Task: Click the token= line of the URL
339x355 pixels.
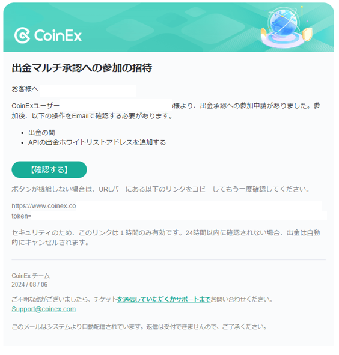Action: 22,216
